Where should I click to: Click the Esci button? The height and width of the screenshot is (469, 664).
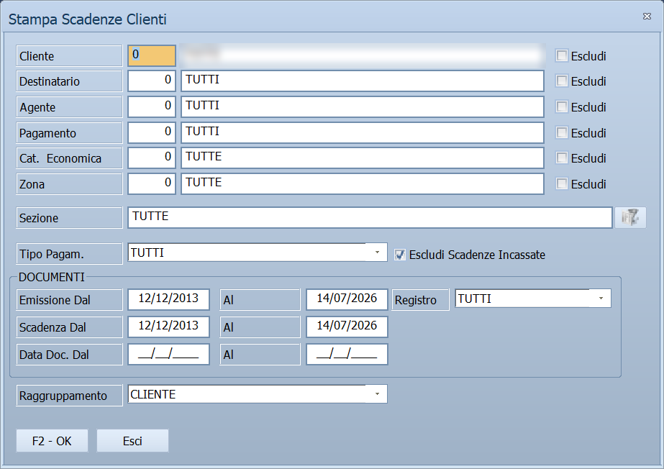[132, 441]
